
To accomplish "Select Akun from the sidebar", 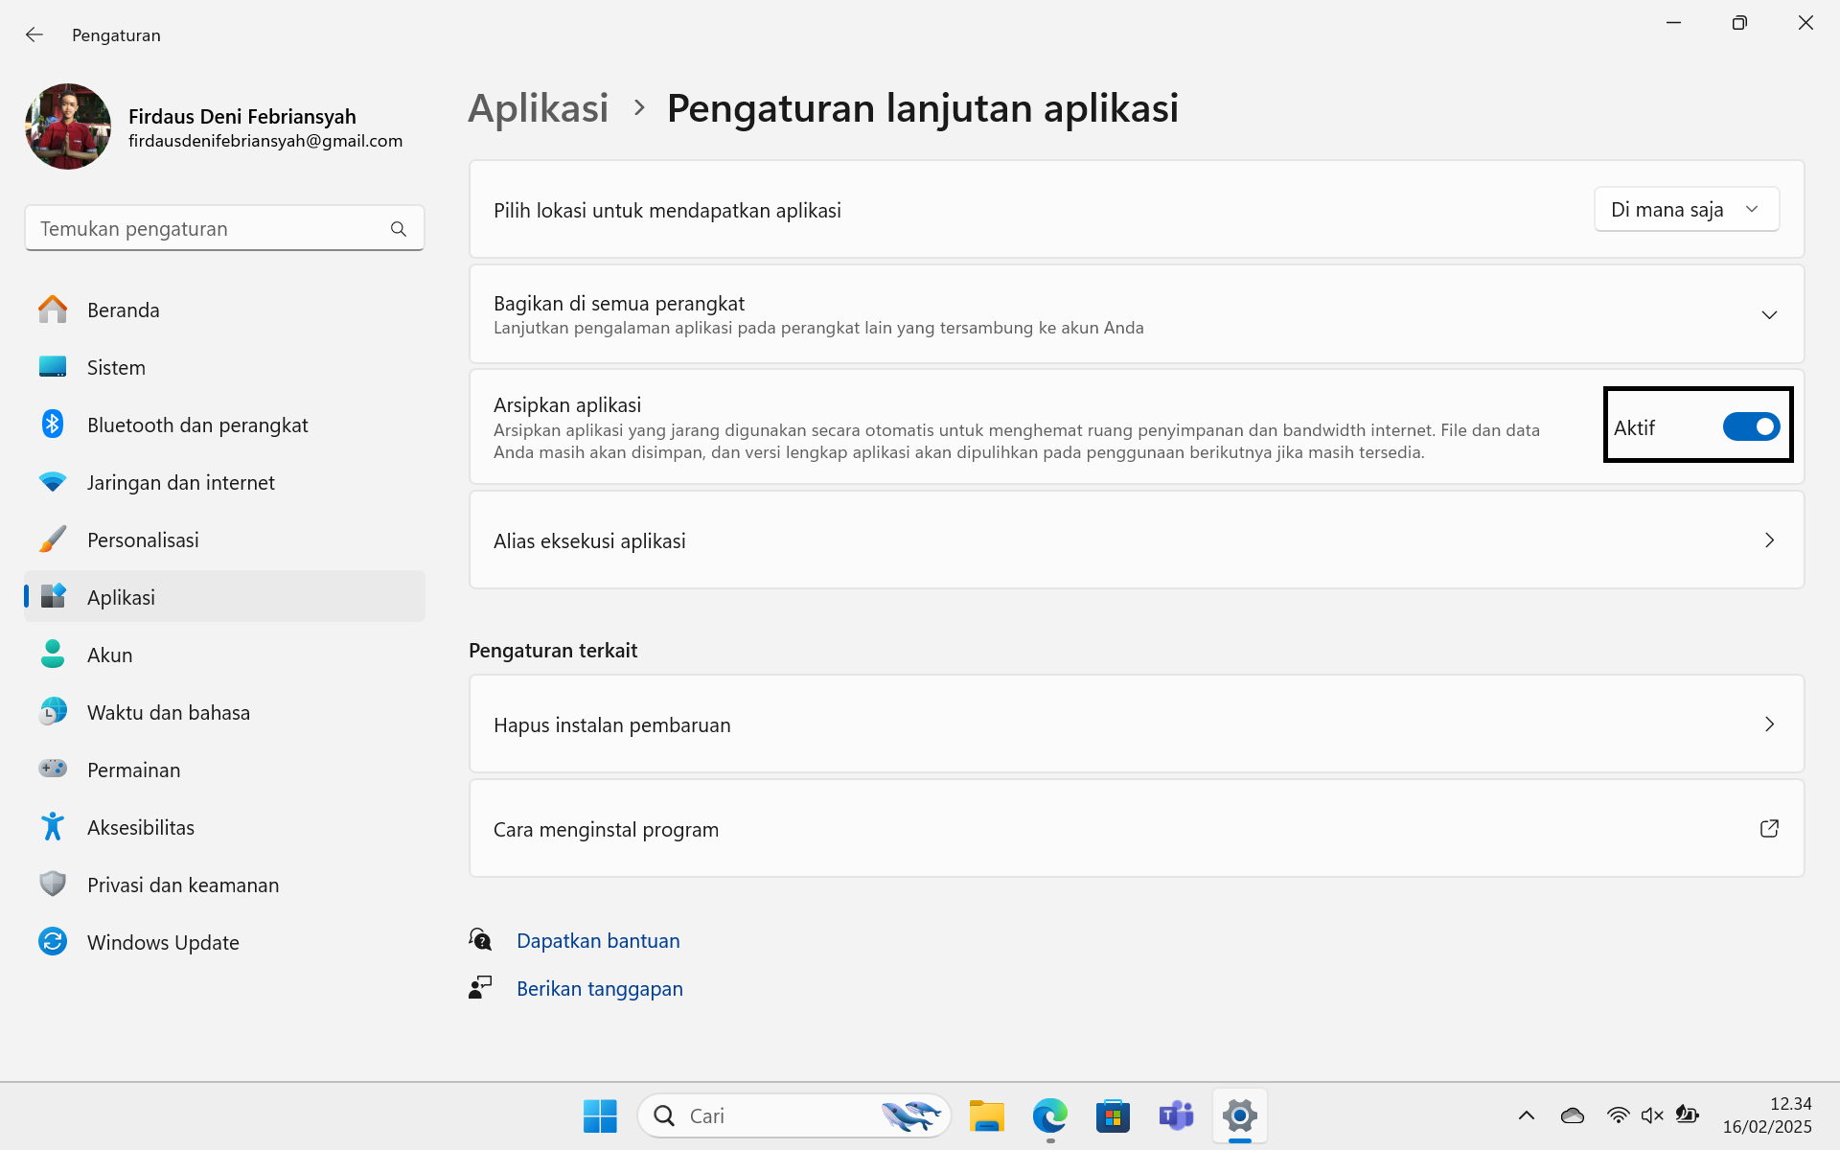I will click(109, 655).
